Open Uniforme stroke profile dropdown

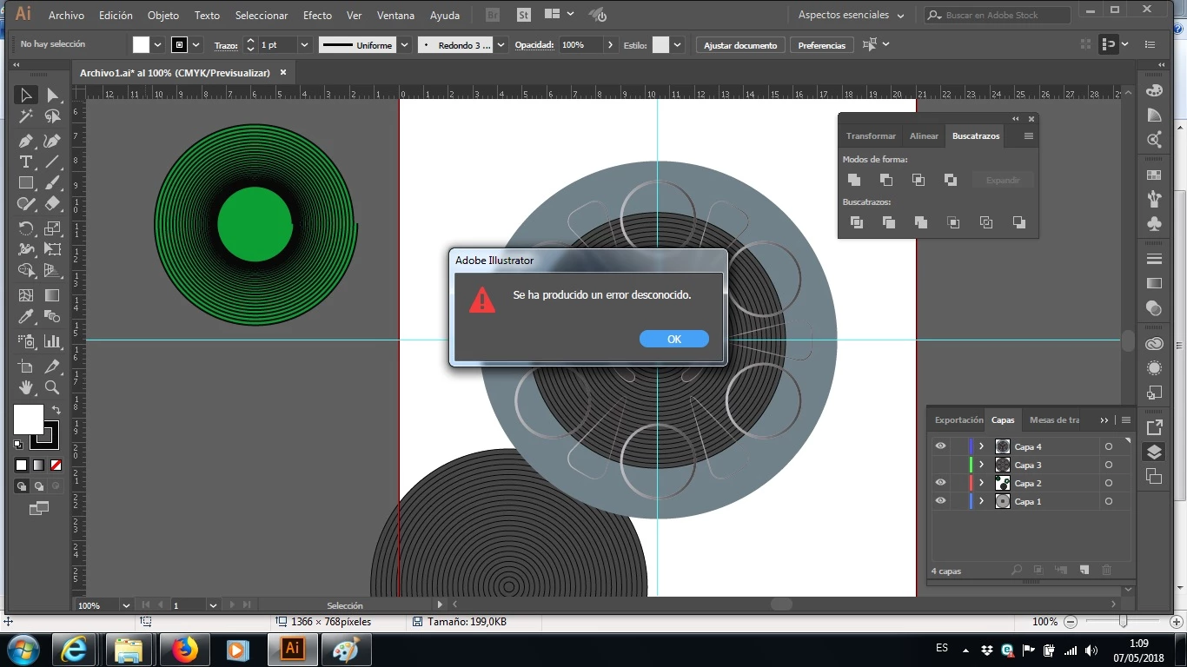tap(404, 45)
